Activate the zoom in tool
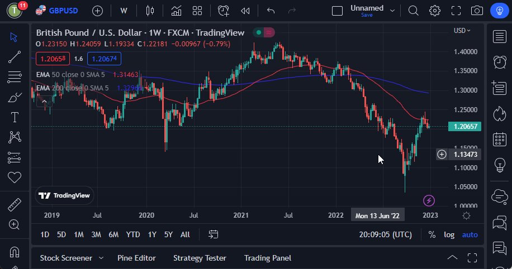 click(x=14, y=225)
